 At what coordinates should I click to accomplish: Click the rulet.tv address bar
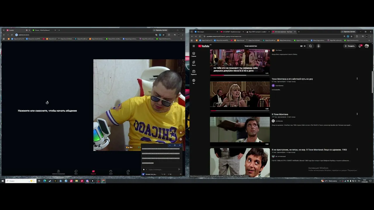[x=85, y=35]
